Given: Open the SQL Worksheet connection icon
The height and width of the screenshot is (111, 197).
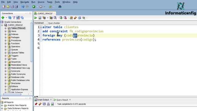Looking at the screenshot, I should pos(50,7).
